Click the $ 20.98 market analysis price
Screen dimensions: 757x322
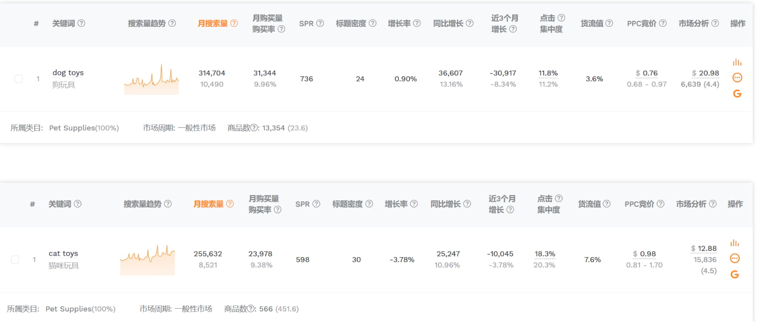coord(705,73)
